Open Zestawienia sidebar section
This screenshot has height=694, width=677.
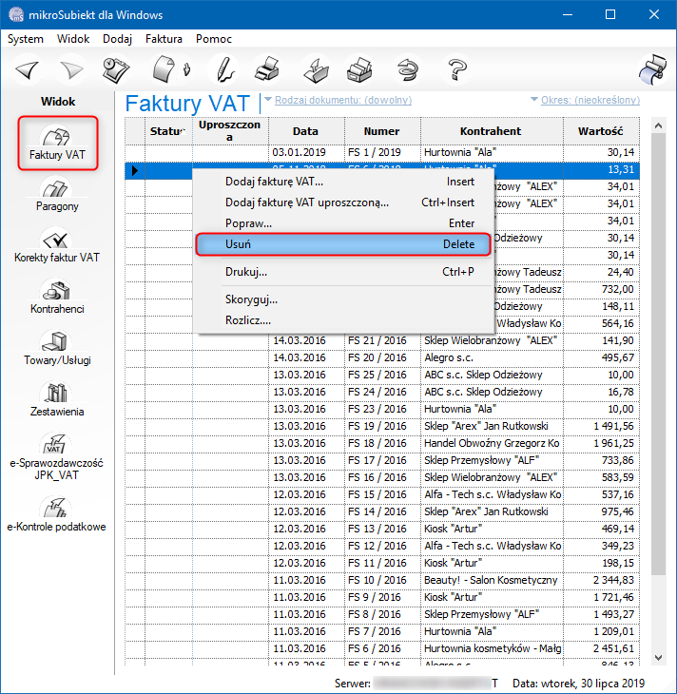pyautogui.click(x=58, y=400)
